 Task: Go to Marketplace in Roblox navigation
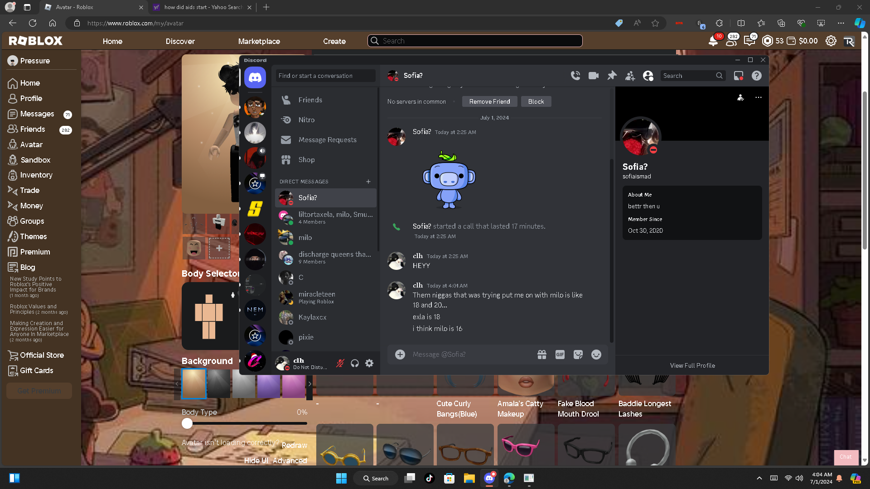click(259, 41)
